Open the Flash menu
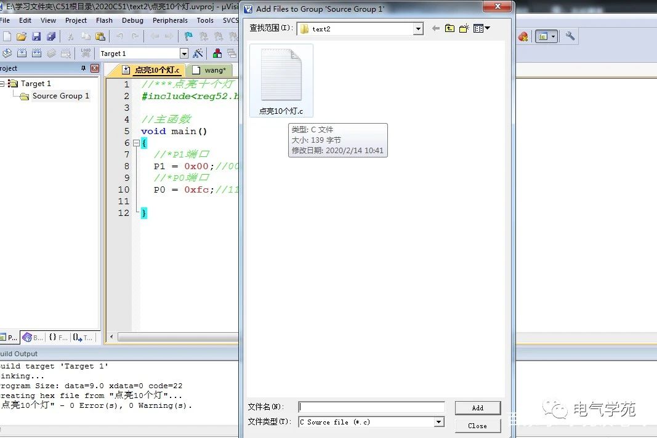The width and height of the screenshot is (657, 438). click(104, 20)
